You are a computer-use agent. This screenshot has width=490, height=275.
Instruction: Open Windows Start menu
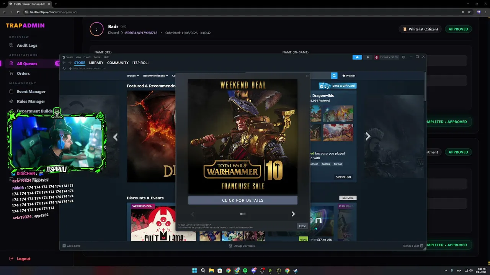click(194, 270)
